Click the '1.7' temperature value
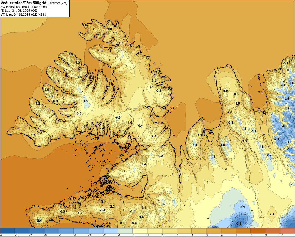 [x=83, y=127]
